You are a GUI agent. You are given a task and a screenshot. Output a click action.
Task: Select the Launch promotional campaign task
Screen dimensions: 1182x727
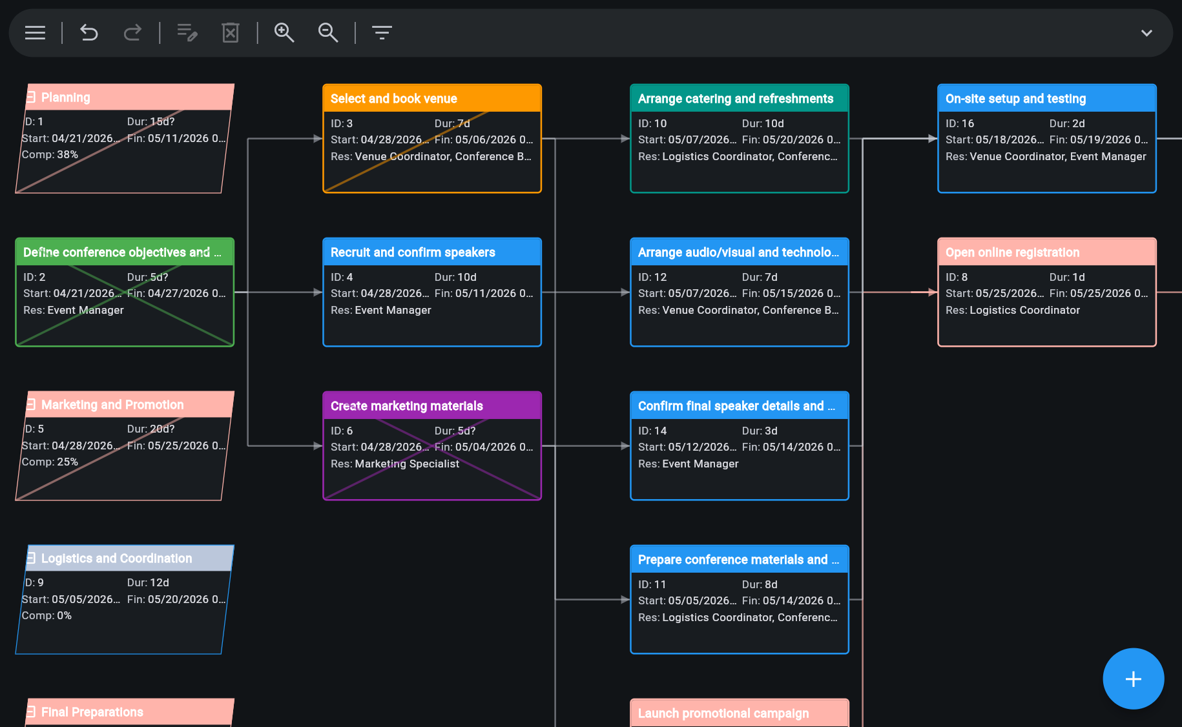point(739,713)
